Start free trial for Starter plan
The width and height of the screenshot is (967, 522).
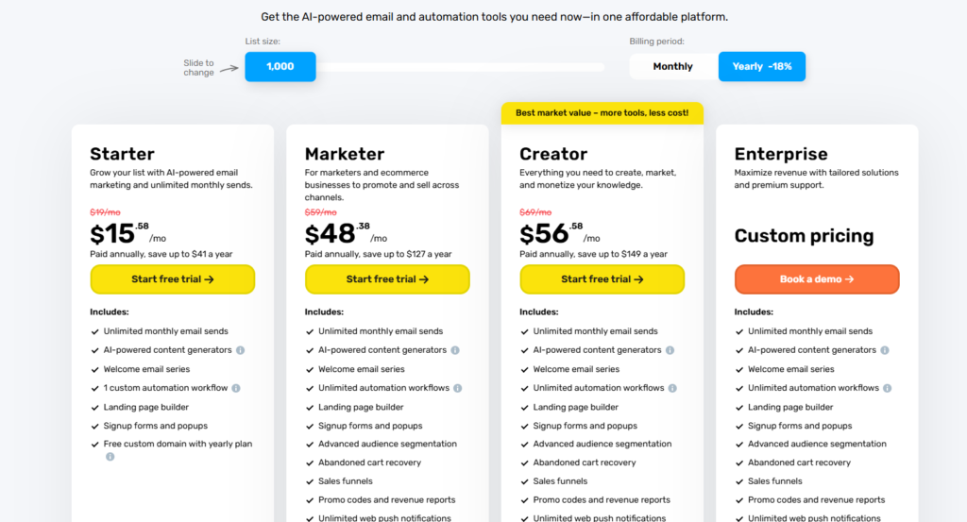click(x=173, y=279)
